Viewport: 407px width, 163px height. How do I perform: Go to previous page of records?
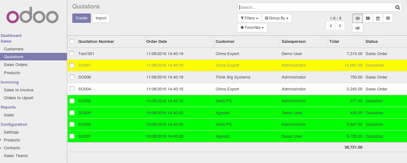331,26
